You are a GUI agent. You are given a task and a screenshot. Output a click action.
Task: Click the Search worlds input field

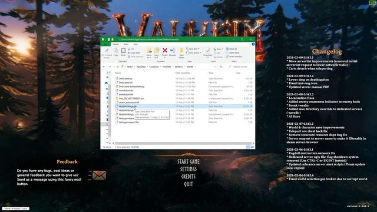coord(240,67)
